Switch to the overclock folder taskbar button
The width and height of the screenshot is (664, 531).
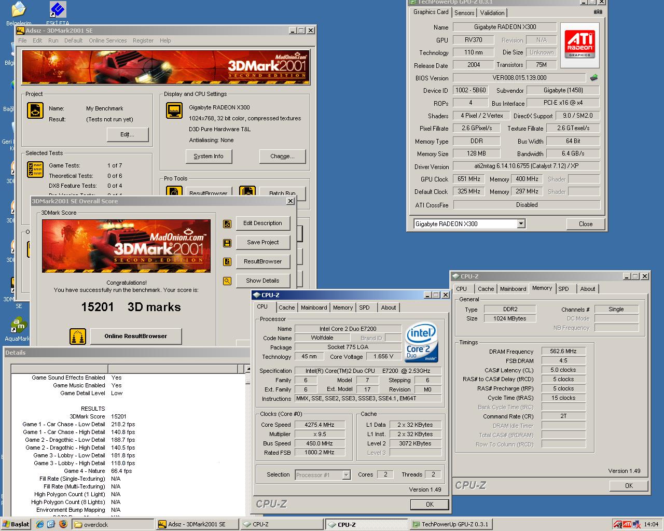click(x=113, y=524)
